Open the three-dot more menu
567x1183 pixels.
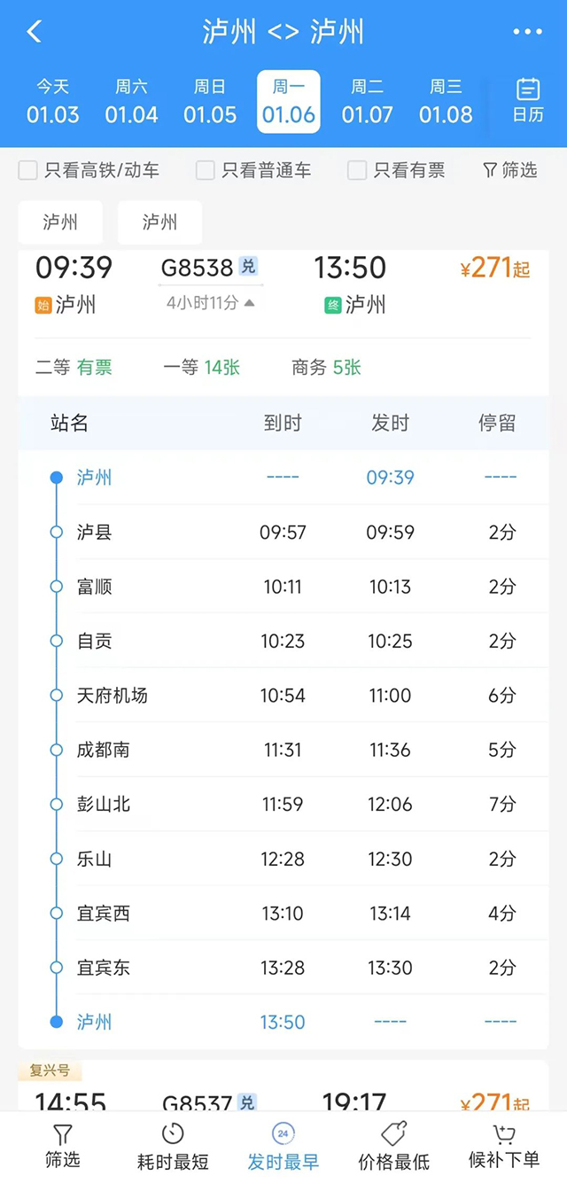527,32
